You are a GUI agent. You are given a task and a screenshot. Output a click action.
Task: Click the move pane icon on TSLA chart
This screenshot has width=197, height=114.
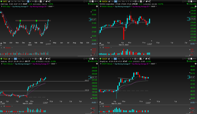[x=95, y=59]
